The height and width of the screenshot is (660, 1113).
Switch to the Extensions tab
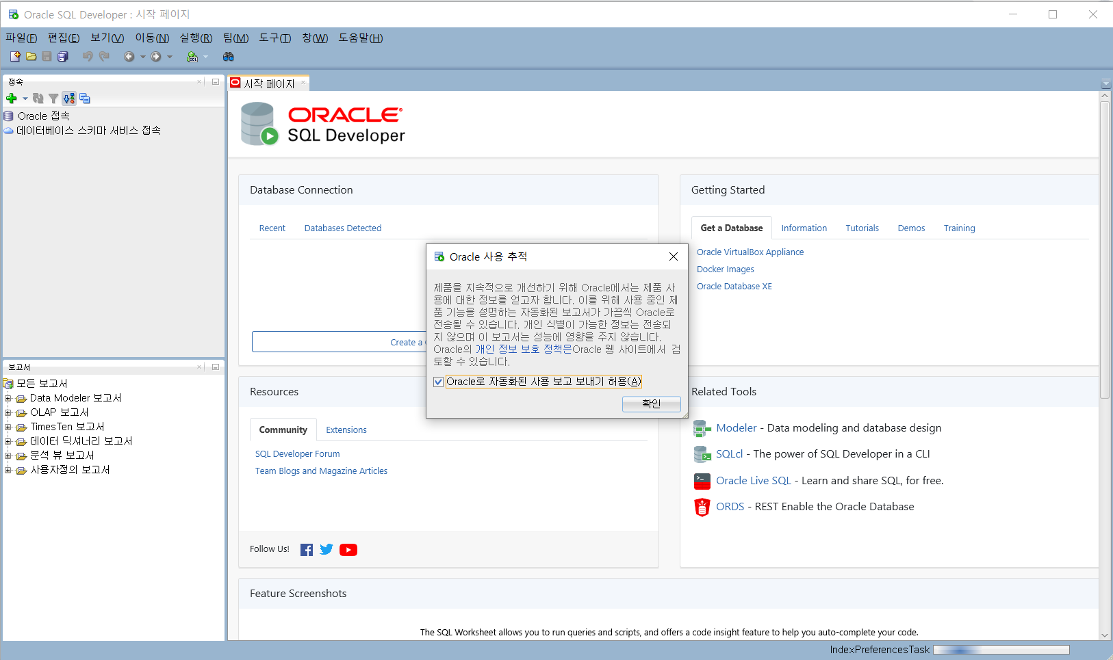pos(346,430)
